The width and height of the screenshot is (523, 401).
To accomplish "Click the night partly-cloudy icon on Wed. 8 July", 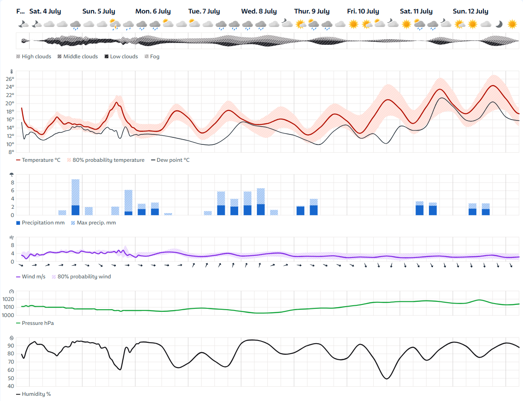I will coord(287,23).
